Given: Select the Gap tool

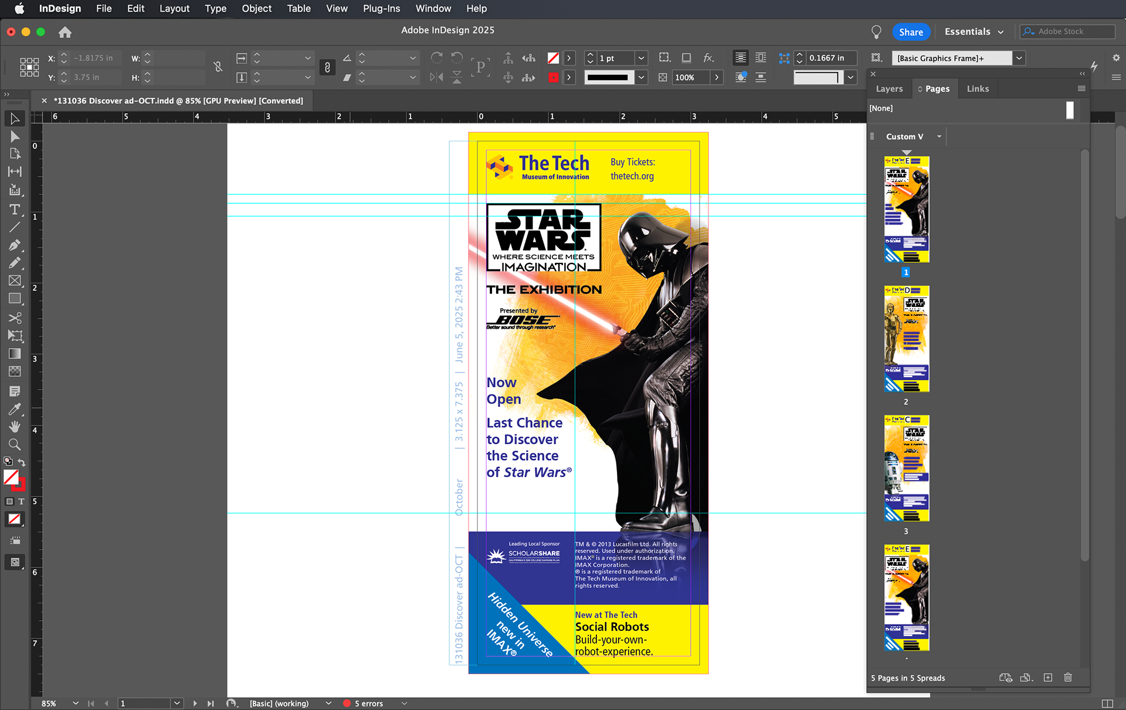Looking at the screenshot, I should (x=15, y=171).
